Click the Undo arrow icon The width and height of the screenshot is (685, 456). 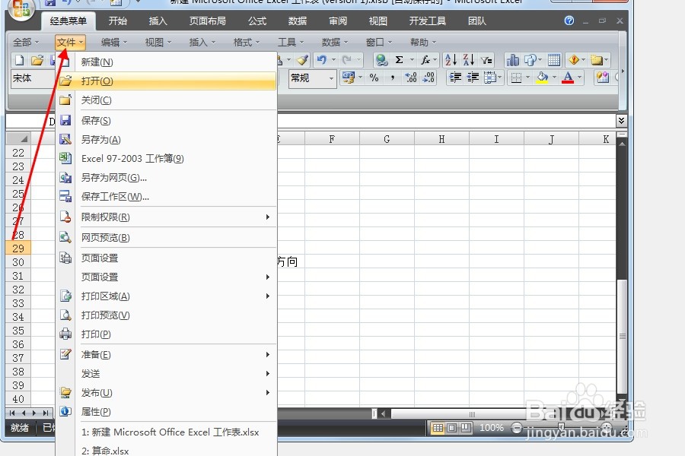[322, 60]
